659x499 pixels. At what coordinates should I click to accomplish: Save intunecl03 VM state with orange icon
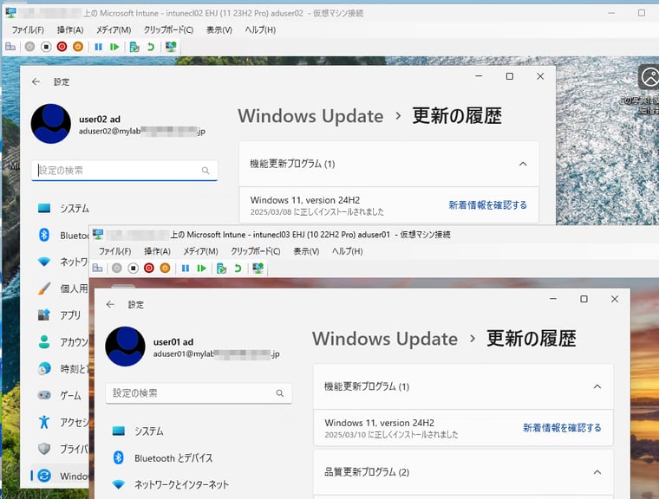click(x=165, y=268)
